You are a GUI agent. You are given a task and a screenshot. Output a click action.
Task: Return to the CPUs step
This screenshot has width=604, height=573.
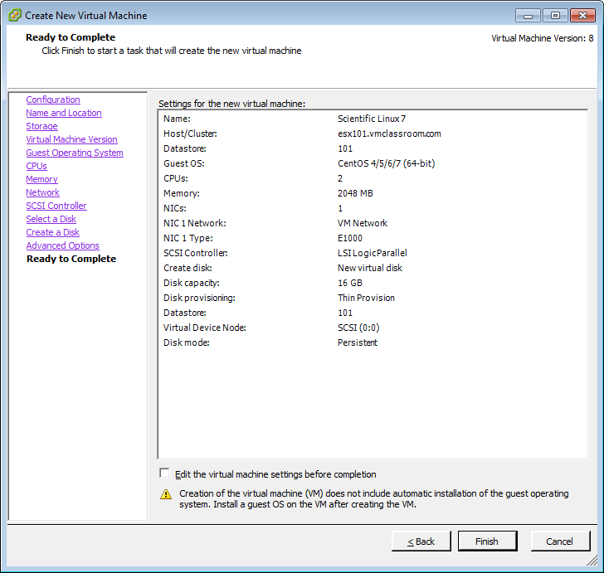click(x=37, y=166)
